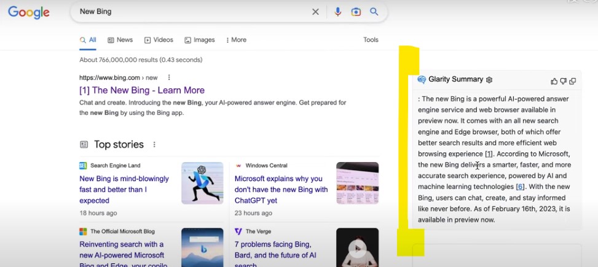This screenshot has height=267, width=598.
Task: Give thumbs up to Glarity summary
Action: click(554, 81)
